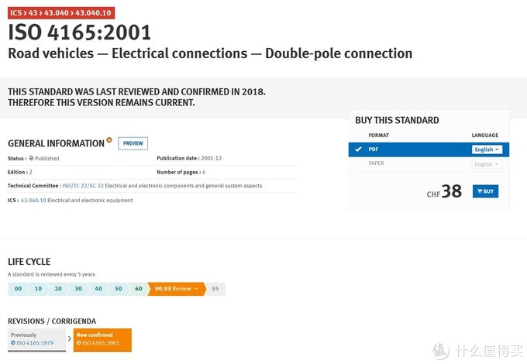527x364 pixels.
Task: Click the confirmed icon before ISO 4165:2001
Action: [78, 342]
